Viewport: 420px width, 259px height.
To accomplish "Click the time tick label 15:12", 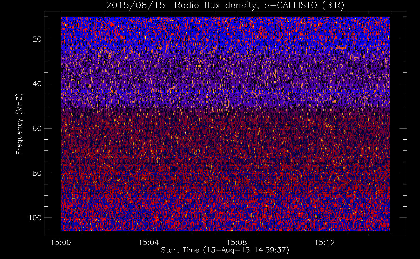I will point(325,243).
